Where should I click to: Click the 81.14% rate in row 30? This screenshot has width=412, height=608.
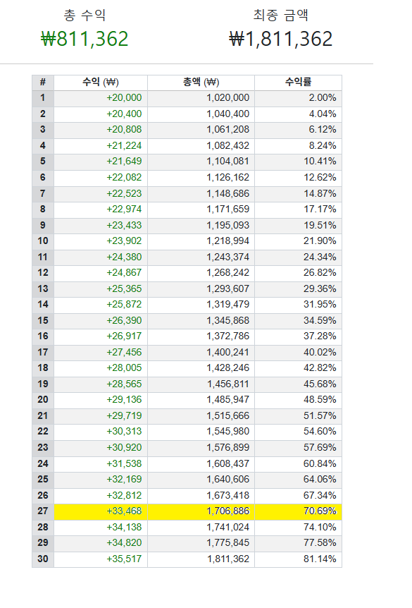coord(320,559)
